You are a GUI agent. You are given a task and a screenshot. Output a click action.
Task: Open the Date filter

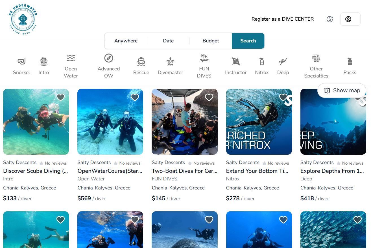click(168, 41)
